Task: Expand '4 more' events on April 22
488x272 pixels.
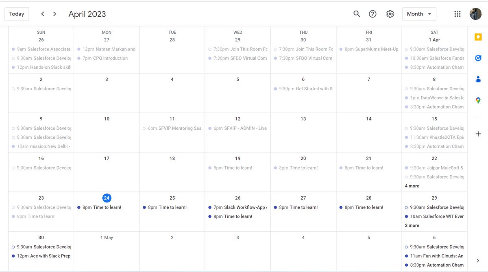Action: tap(412, 186)
